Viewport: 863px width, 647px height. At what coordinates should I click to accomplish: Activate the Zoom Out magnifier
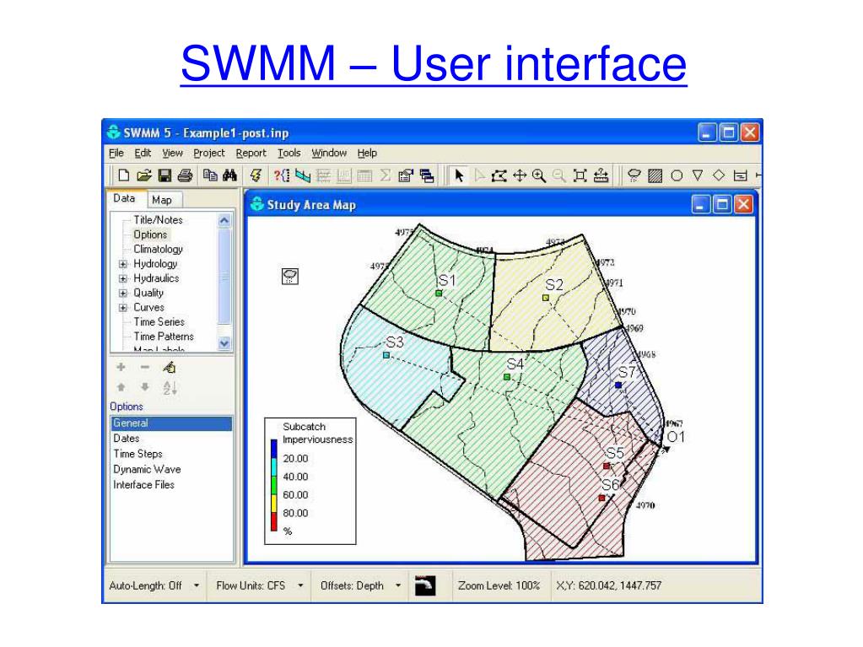click(558, 175)
